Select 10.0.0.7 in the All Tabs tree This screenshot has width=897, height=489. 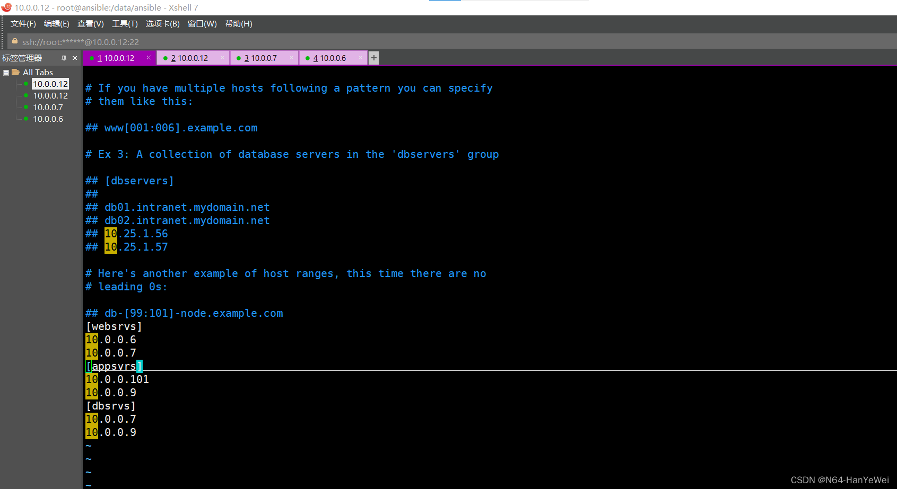point(48,107)
